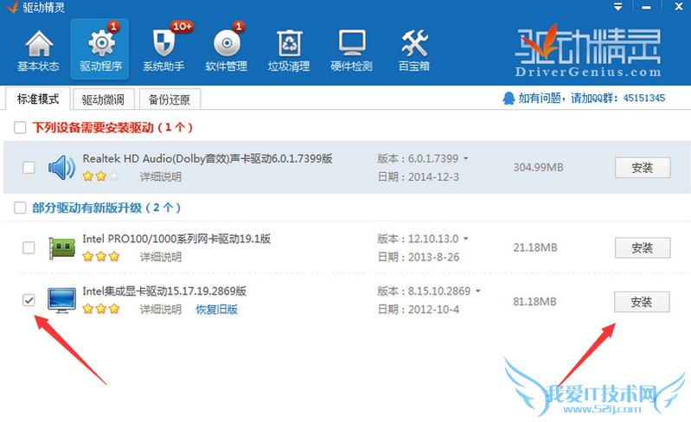Check the Intel PRO100/1000 driver checkbox

[29, 247]
